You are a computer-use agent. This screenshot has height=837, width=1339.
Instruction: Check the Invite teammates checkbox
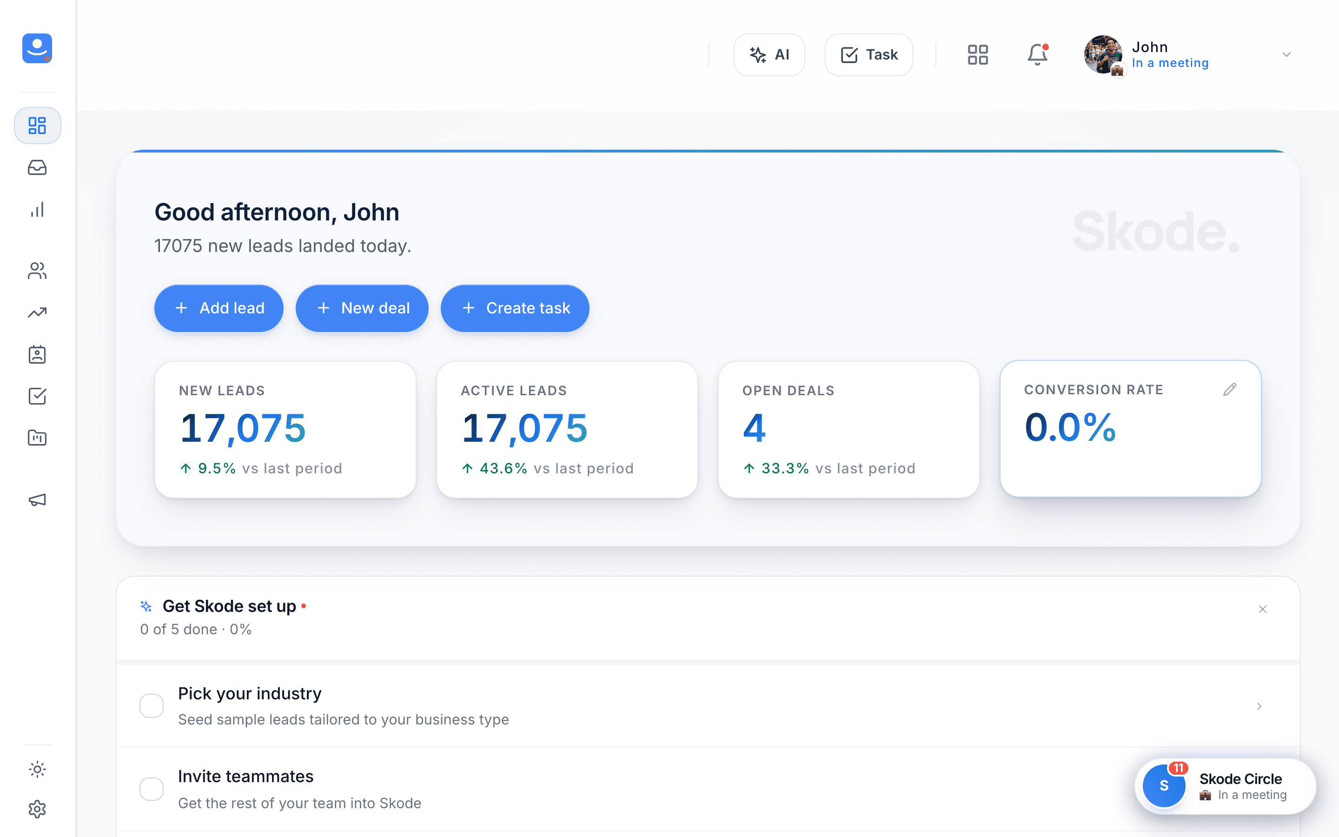point(152,789)
